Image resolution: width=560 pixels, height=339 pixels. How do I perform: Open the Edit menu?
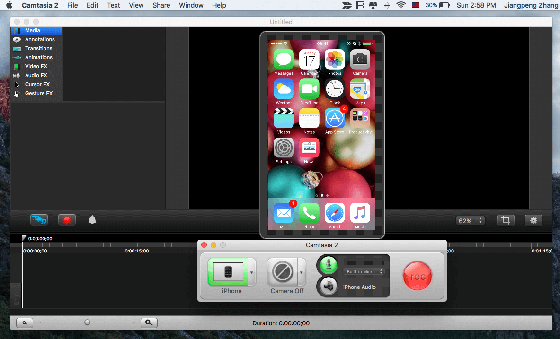pos(92,5)
